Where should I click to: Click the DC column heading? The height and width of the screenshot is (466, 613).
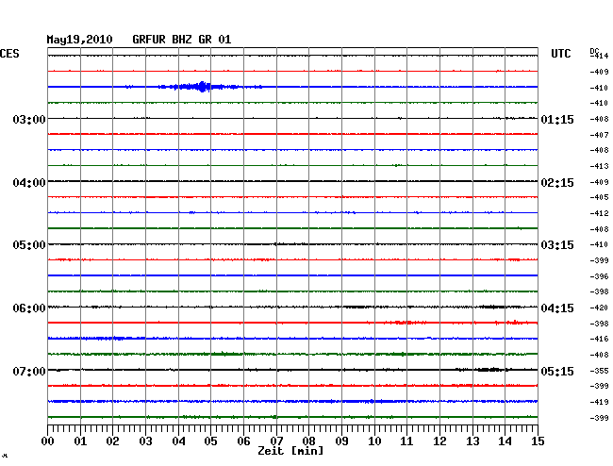click(594, 51)
